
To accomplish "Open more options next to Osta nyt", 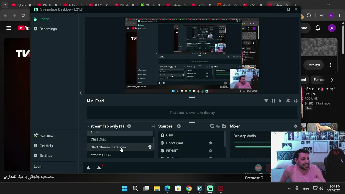I will click(331, 65).
